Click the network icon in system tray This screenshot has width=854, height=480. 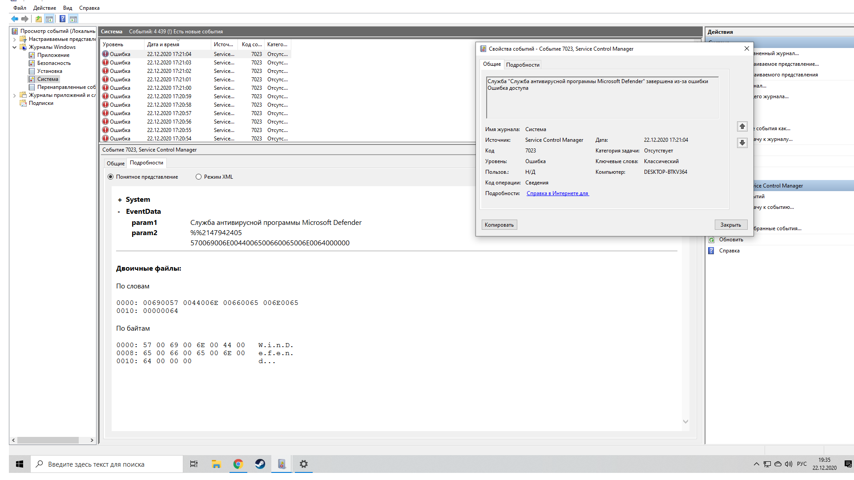tap(767, 464)
